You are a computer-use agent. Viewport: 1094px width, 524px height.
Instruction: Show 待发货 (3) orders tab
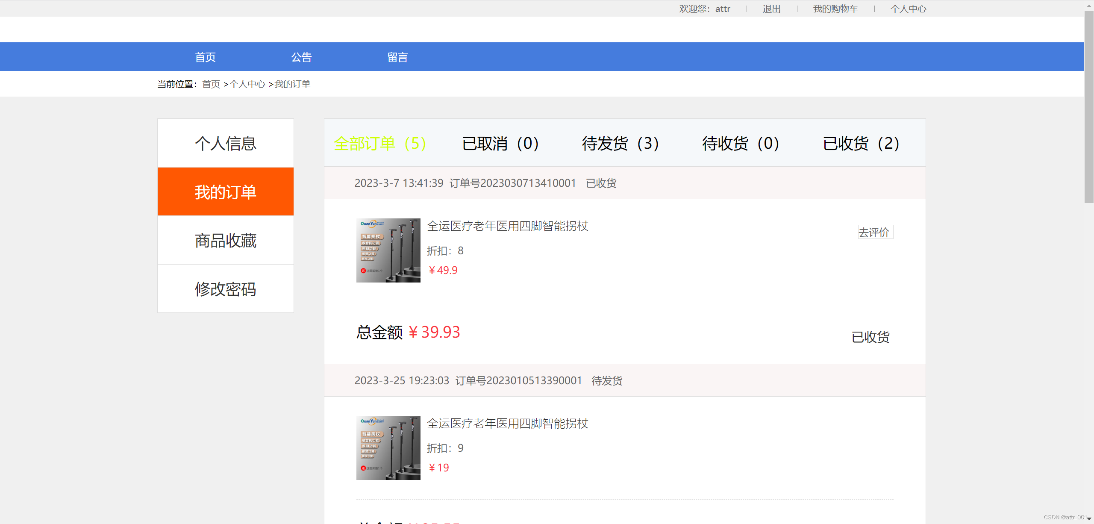click(x=620, y=143)
